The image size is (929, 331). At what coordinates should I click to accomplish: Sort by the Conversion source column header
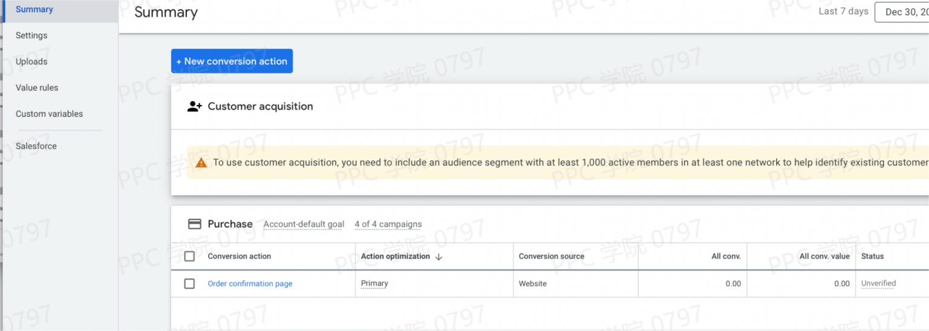point(552,257)
